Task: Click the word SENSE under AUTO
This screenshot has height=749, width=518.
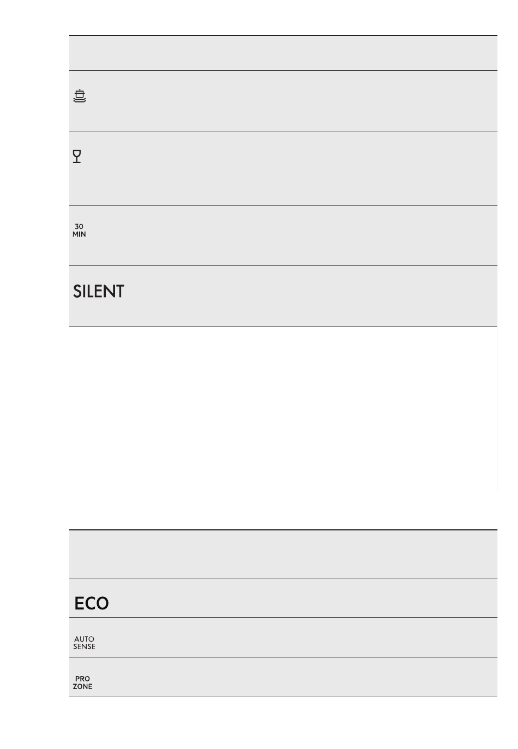Action: click(x=84, y=647)
